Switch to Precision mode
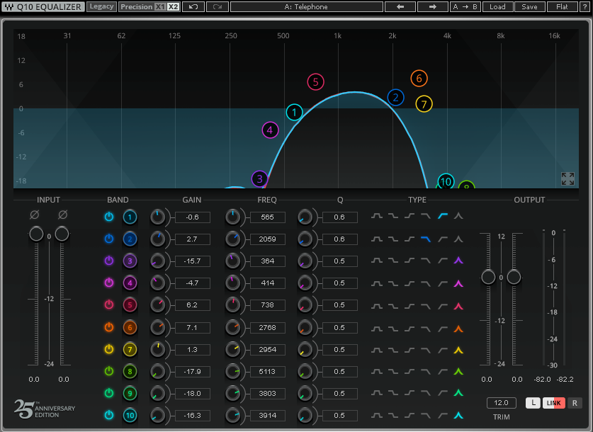The width and height of the screenshot is (593, 432). [136, 7]
